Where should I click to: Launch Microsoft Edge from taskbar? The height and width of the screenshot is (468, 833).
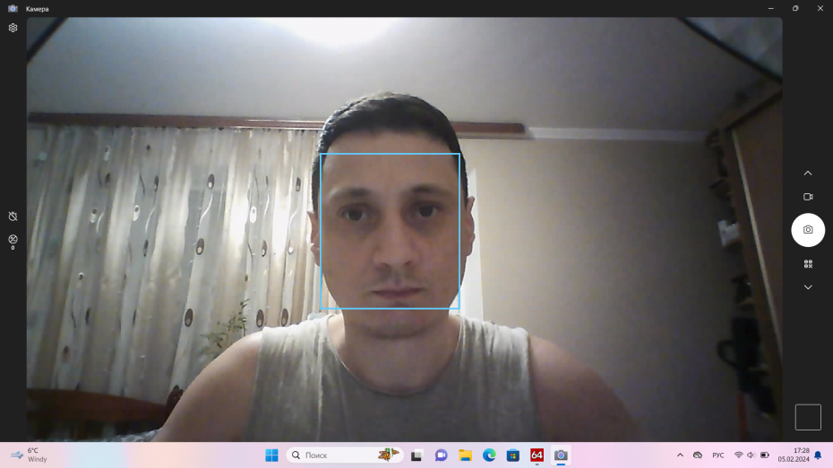[x=489, y=455]
